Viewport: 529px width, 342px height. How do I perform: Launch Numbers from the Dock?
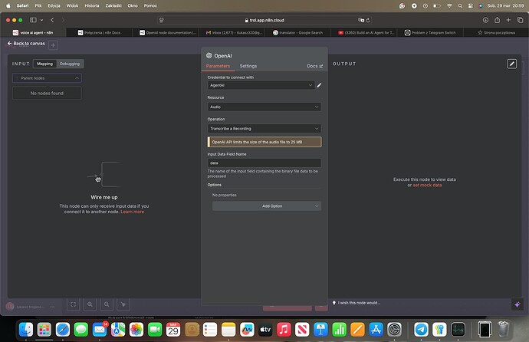(339, 329)
